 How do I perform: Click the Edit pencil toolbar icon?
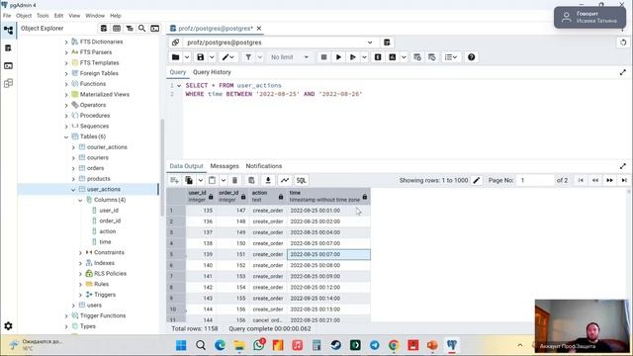tap(226, 57)
